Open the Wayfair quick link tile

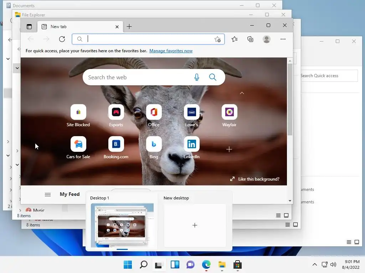point(229,116)
